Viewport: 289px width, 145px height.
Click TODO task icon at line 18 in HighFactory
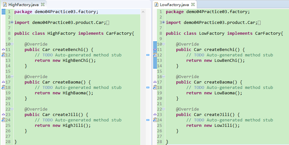3,87
